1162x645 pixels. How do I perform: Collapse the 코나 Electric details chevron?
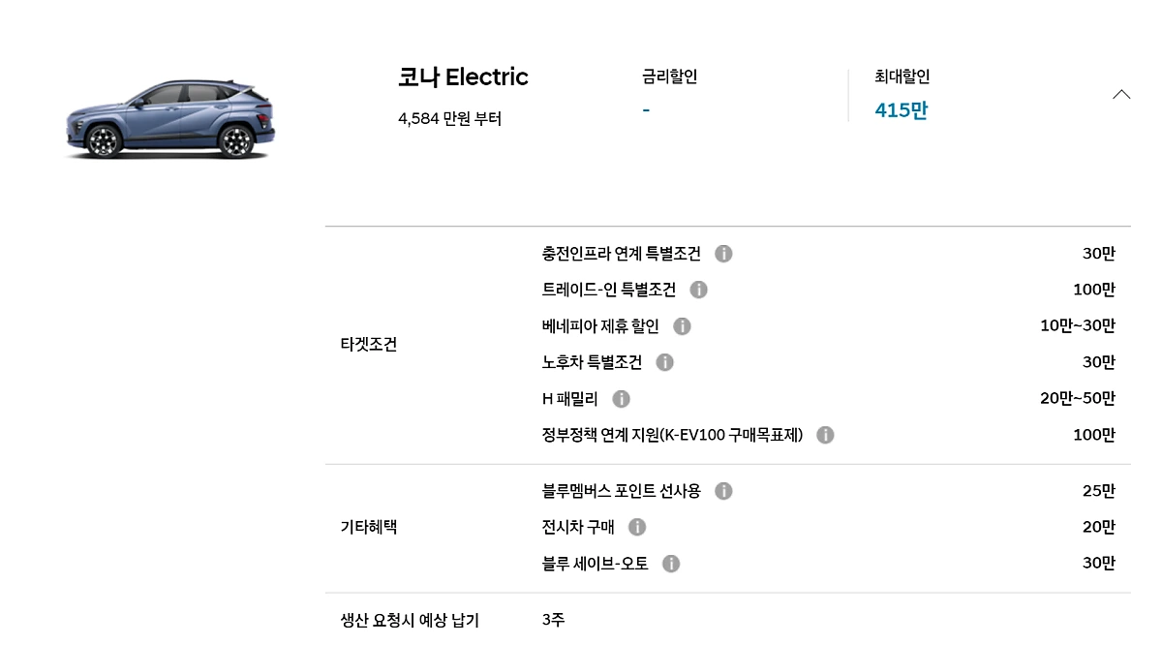pos(1121,94)
